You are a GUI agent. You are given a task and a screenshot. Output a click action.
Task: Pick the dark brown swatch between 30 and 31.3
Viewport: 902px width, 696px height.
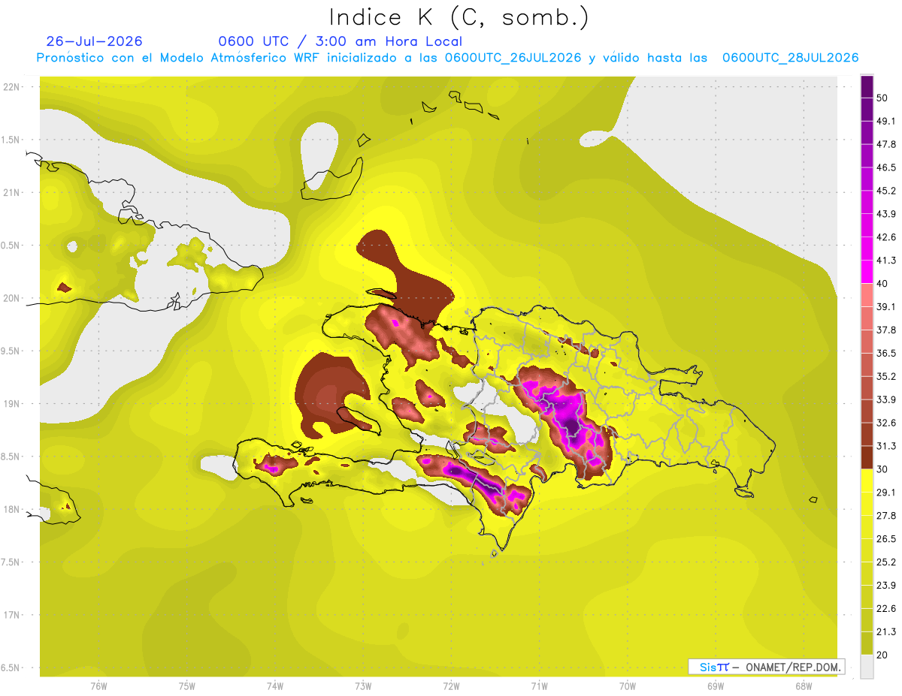point(867,457)
